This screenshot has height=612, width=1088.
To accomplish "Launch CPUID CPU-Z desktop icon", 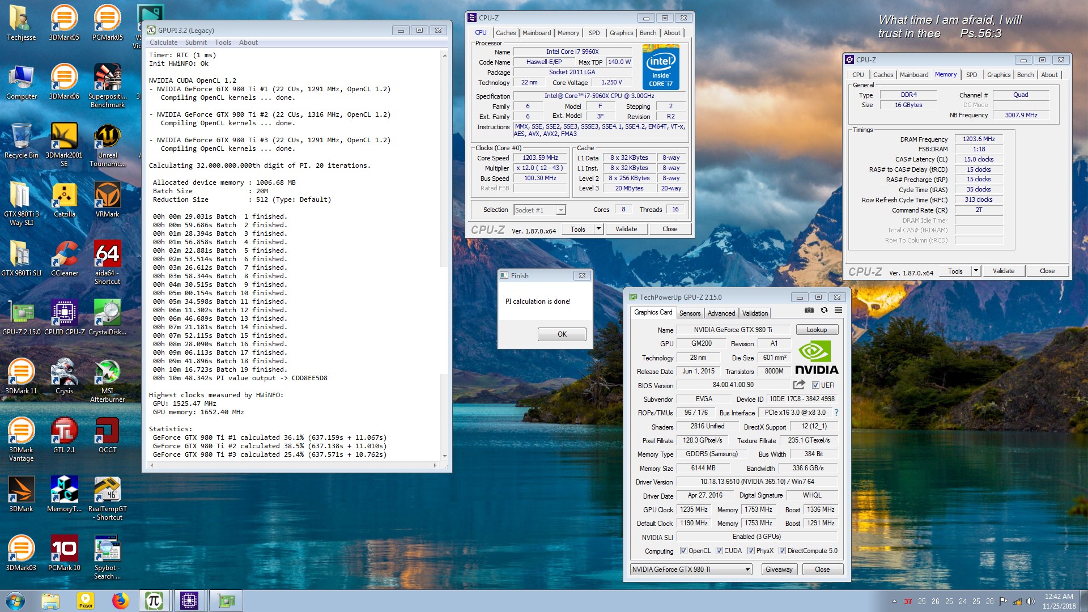I will [64, 317].
